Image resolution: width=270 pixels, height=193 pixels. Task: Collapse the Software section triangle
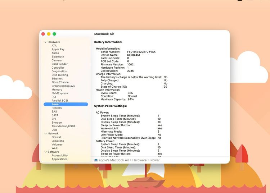pyautogui.click(x=45, y=152)
